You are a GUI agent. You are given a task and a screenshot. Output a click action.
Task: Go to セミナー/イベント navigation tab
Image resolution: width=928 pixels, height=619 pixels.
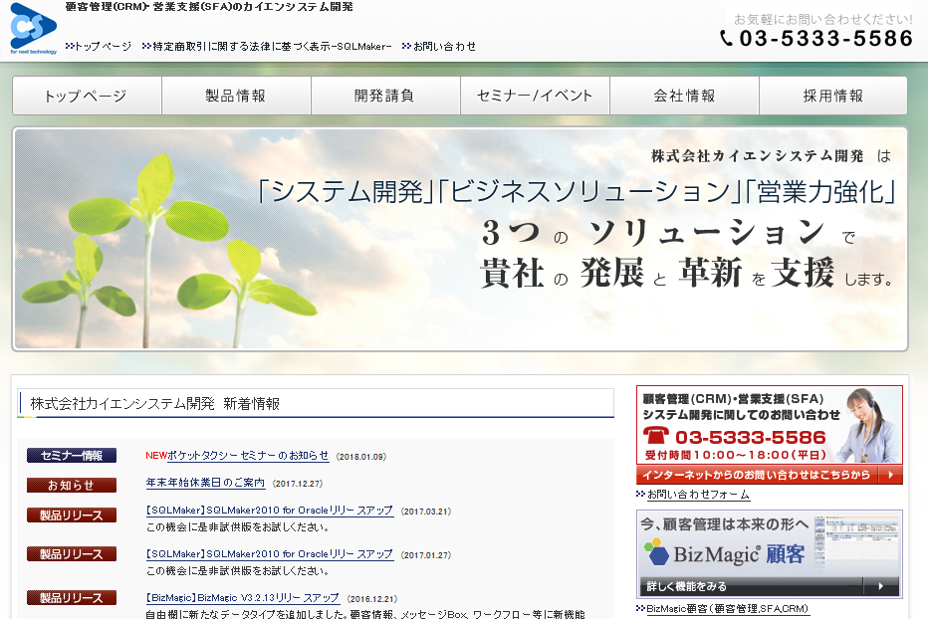pyautogui.click(x=535, y=96)
